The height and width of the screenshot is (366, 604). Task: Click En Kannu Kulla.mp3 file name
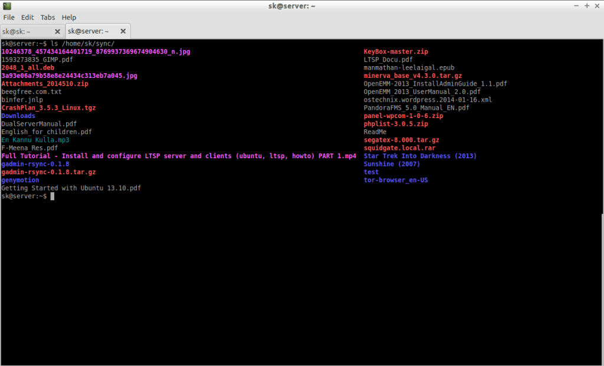click(35, 140)
